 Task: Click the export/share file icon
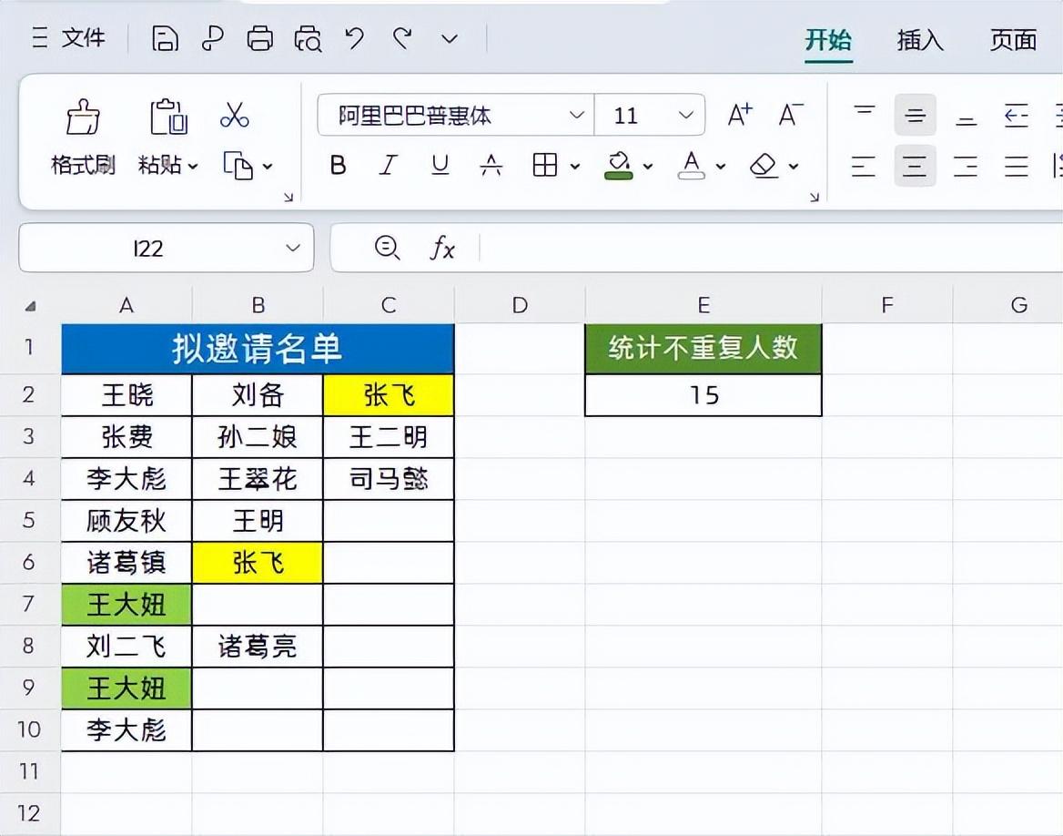pos(213,38)
